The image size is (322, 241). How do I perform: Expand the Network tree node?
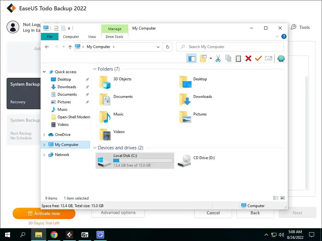[44, 155]
